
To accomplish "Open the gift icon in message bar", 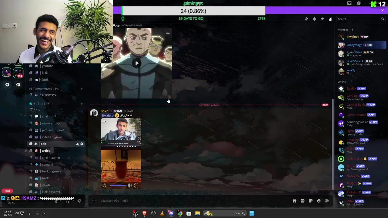I will point(294,201).
